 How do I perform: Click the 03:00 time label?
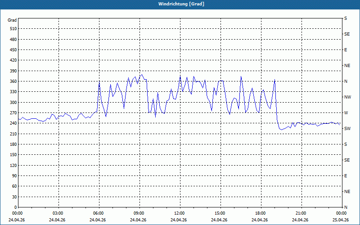click(58, 213)
